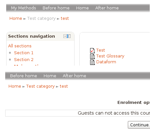The image size is (150, 137).
Task: Click the Continue button
Action: (139, 125)
